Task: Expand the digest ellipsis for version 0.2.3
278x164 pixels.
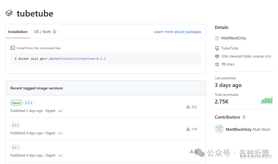Action: pyautogui.click(x=60, y=111)
